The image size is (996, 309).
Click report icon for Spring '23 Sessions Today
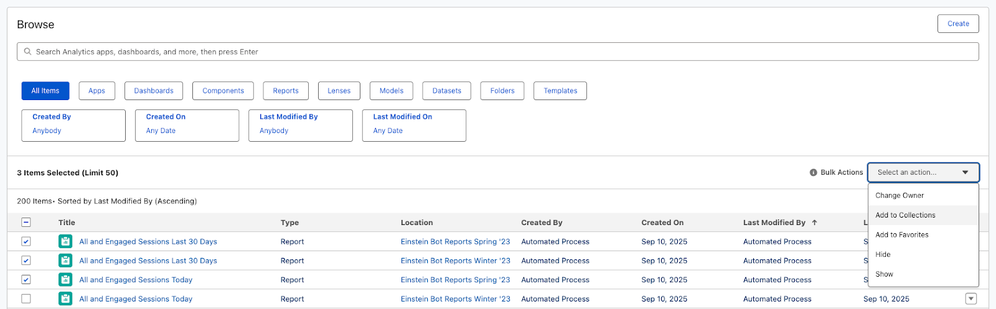coord(65,280)
